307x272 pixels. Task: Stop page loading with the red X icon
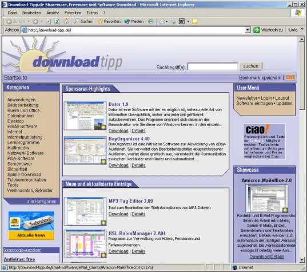[49, 21]
